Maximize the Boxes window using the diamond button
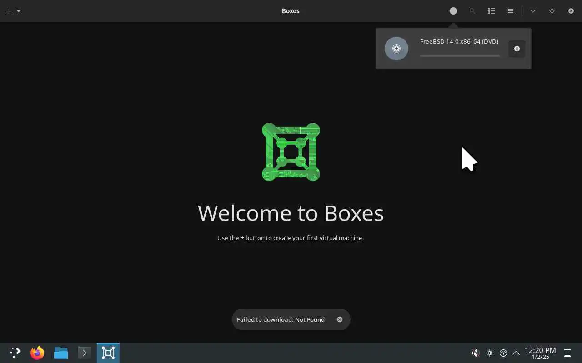The image size is (582, 363). tap(552, 11)
